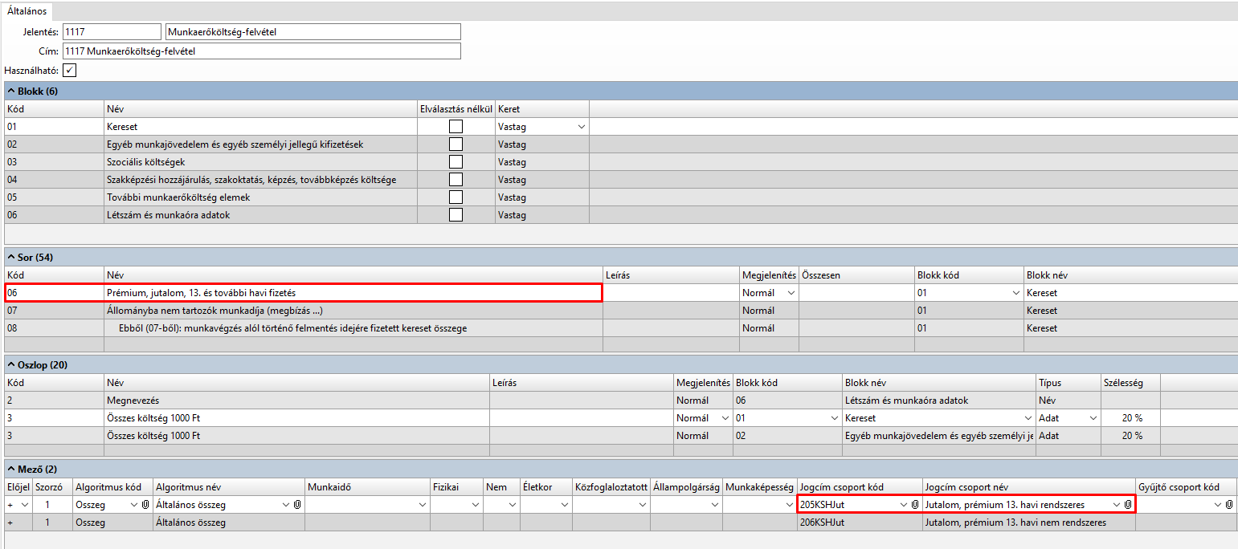The width and height of the screenshot is (1238, 549).
Task: Click paperclip icon in Jogcím csoport név
Action: pyautogui.click(x=1127, y=505)
